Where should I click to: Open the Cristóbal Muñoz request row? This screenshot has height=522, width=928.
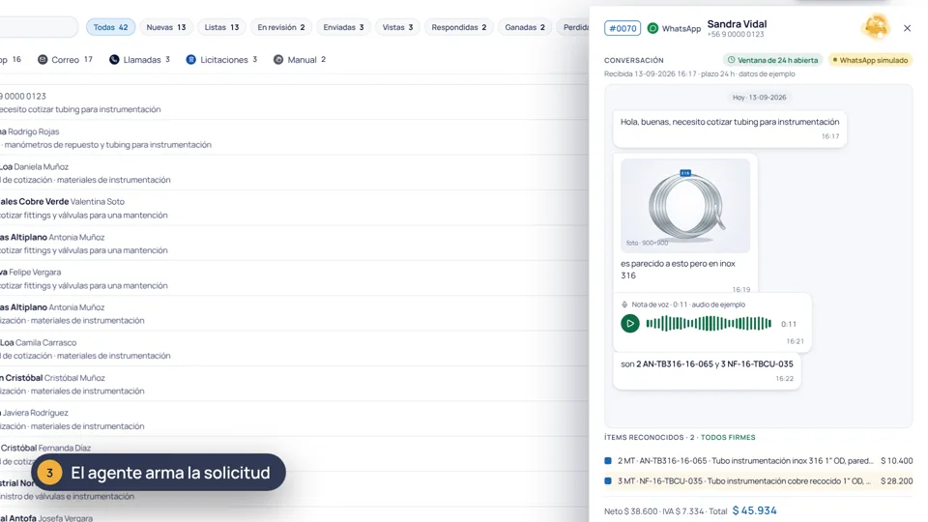coord(294,384)
